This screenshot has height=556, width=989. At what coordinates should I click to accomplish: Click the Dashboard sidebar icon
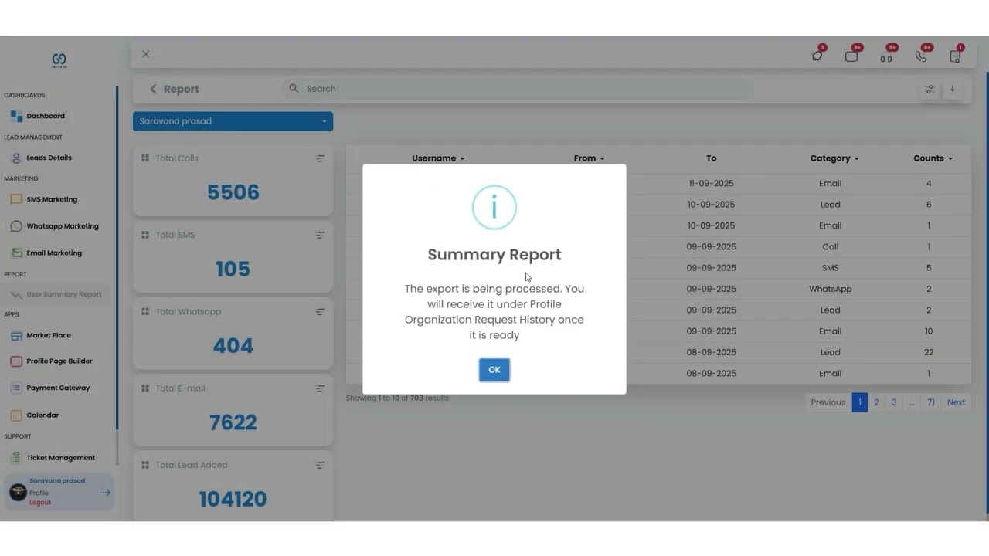click(x=16, y=116)
